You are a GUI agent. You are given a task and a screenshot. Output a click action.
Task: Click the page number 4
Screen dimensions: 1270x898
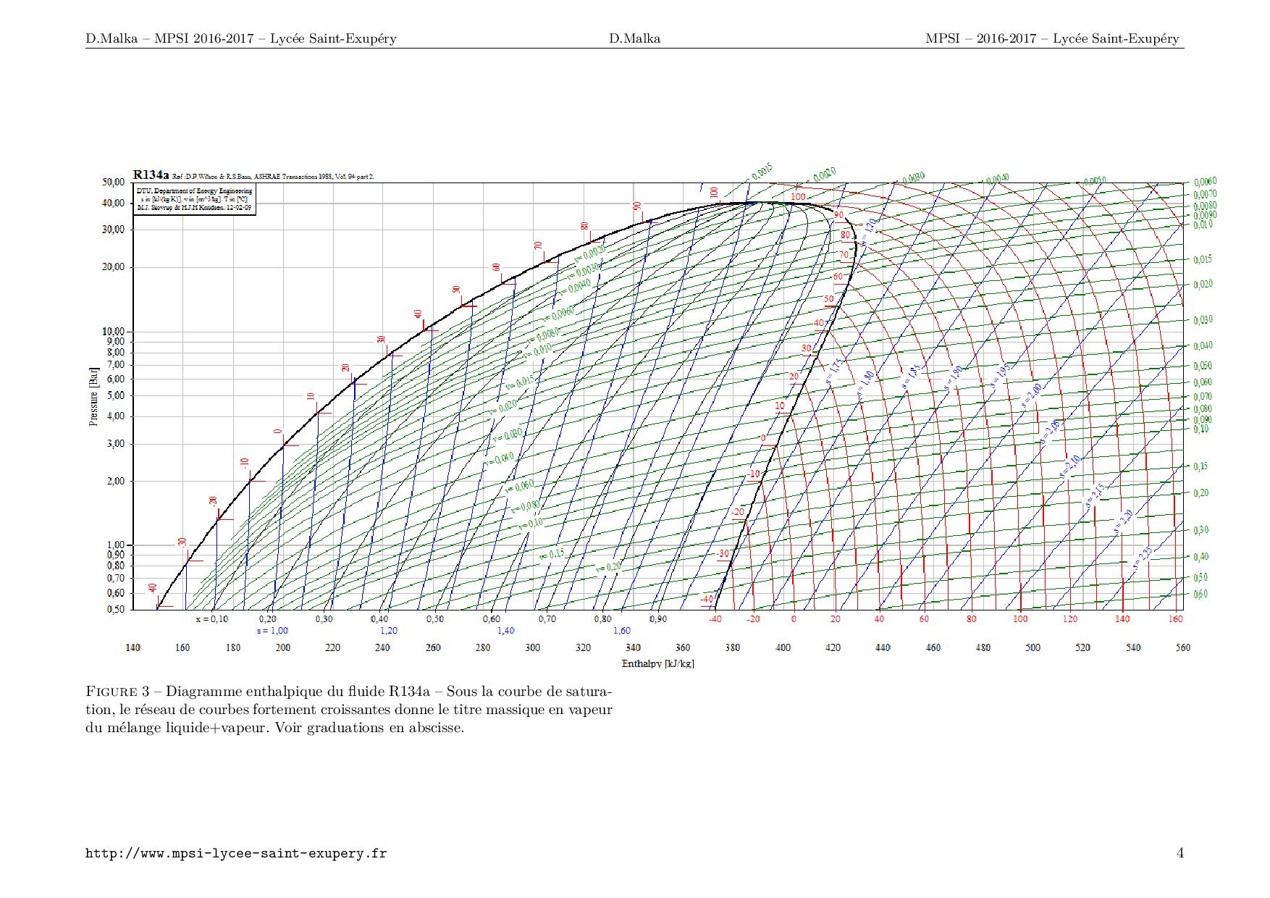tap(1179, 852)
